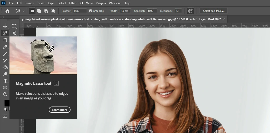The height and width of the screenshot is (133, 270).
Task: Choose Intersect with selection mode
Action: click(53, 11)
